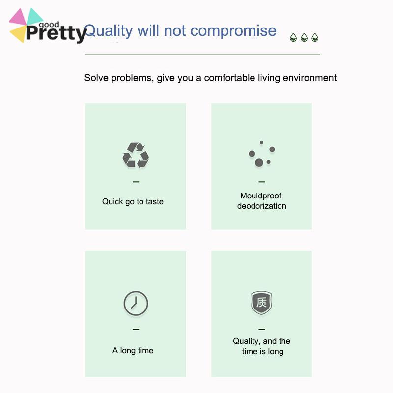Click the leftmost water drop icon
Screen dimensions: 393x393
(293, 37)
